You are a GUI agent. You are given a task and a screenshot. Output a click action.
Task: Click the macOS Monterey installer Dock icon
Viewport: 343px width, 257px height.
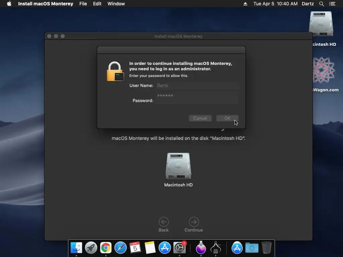point(201,247)
